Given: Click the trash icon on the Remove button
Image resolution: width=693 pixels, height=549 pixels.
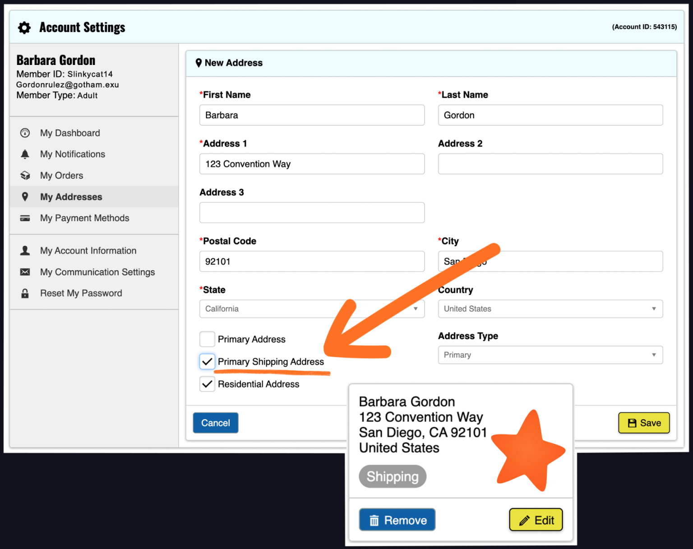Looking at the screenshot, I should point(374,520).
